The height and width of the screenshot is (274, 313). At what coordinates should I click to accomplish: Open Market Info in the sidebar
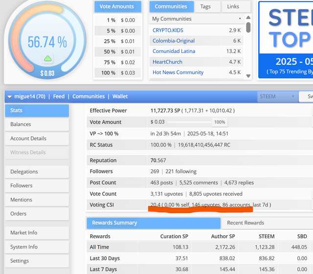point(37,233)
